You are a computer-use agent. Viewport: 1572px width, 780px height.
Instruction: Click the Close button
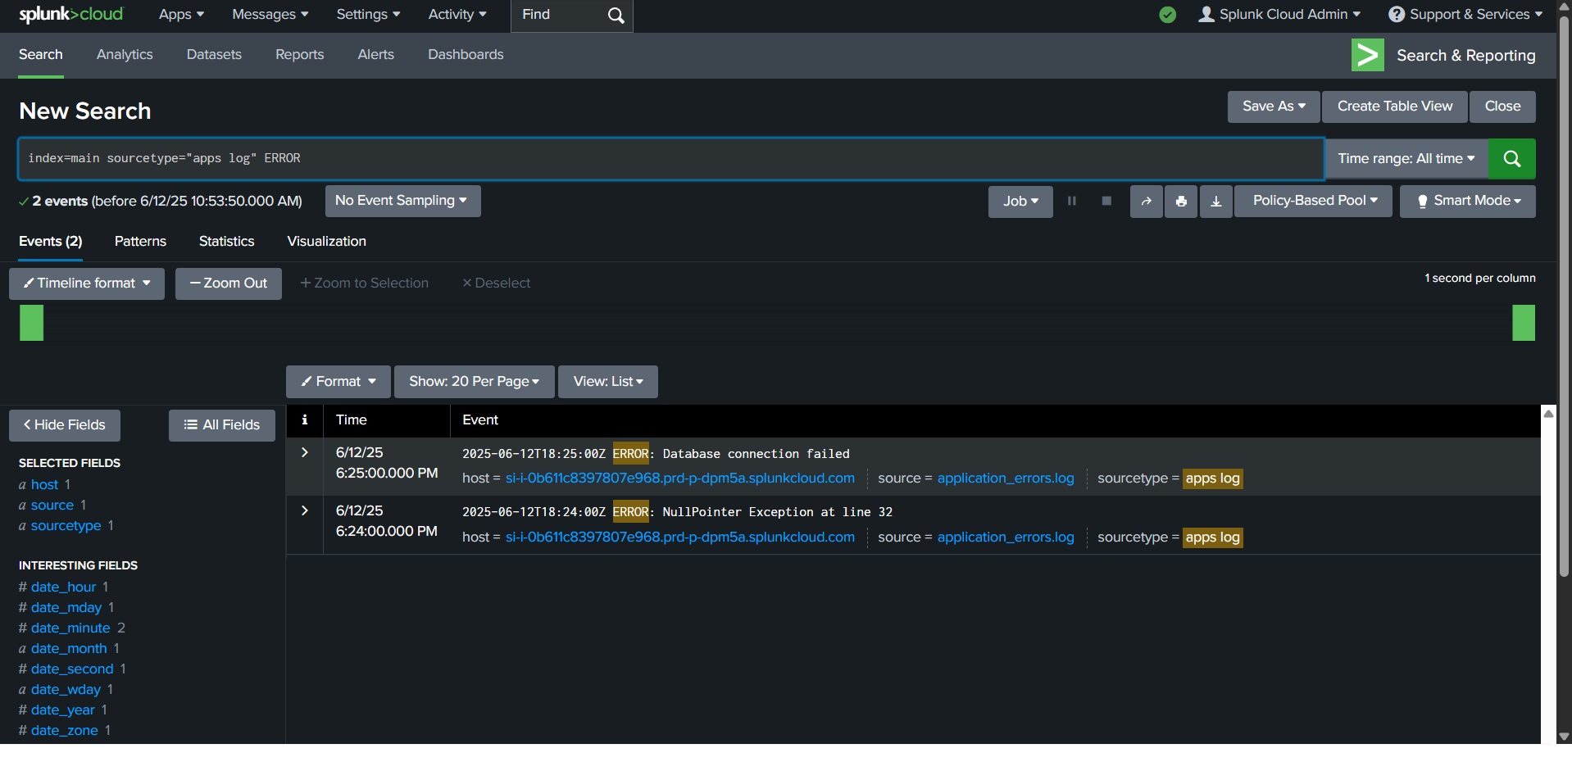[1502, 107]
